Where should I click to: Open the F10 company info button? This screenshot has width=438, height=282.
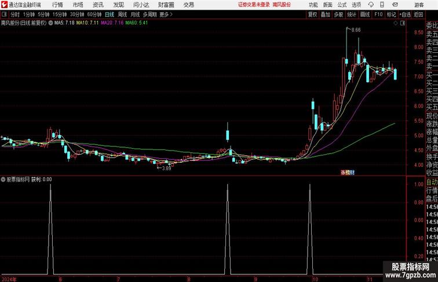pos(378,14)
